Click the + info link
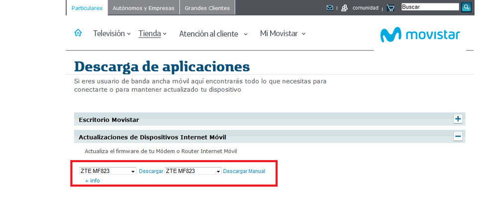This screenshot has width=497, height=224. click(92, 181)
